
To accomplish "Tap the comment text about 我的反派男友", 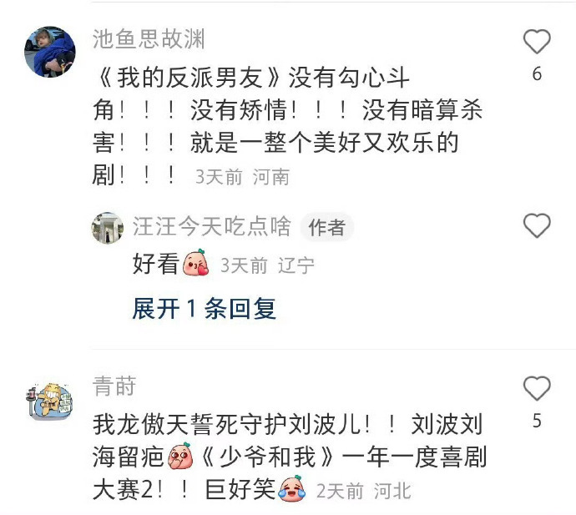I will pos(287,126).
